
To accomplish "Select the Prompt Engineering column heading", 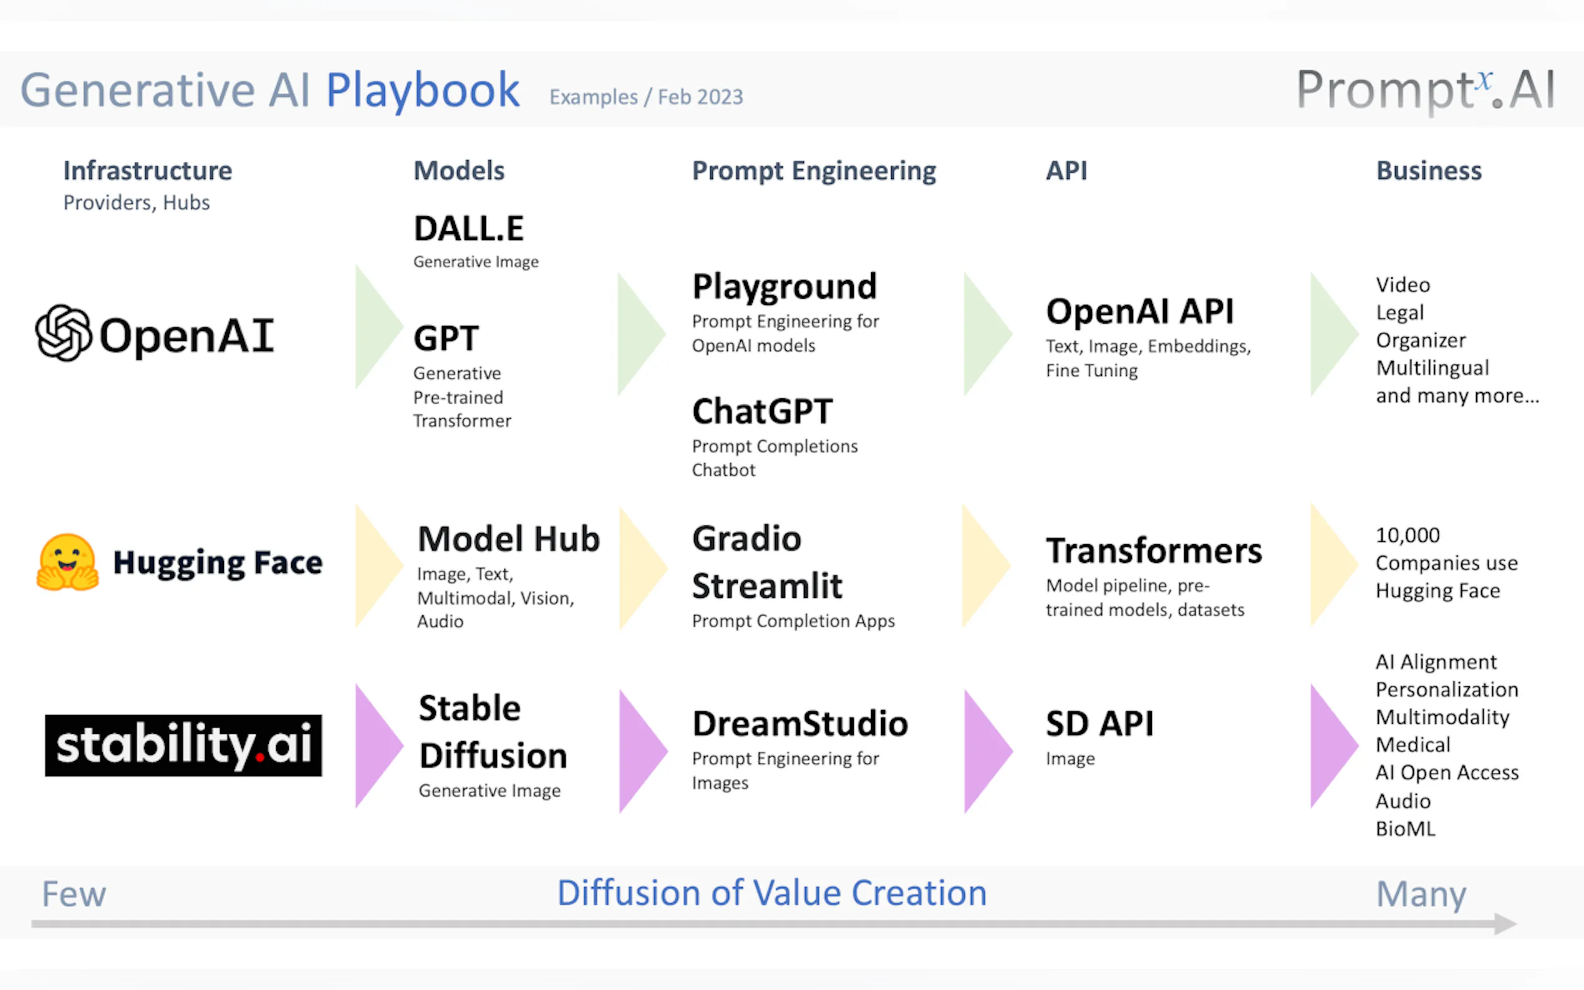I will click(814, 171).
